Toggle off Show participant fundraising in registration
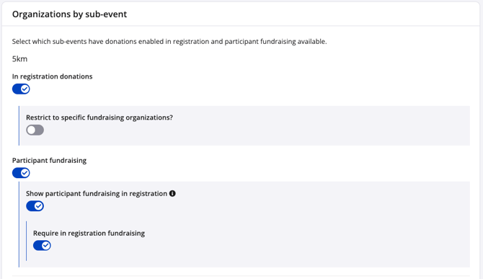Viewport: 483px width, 279px height. pyautogui.click(x=35, y=206)
